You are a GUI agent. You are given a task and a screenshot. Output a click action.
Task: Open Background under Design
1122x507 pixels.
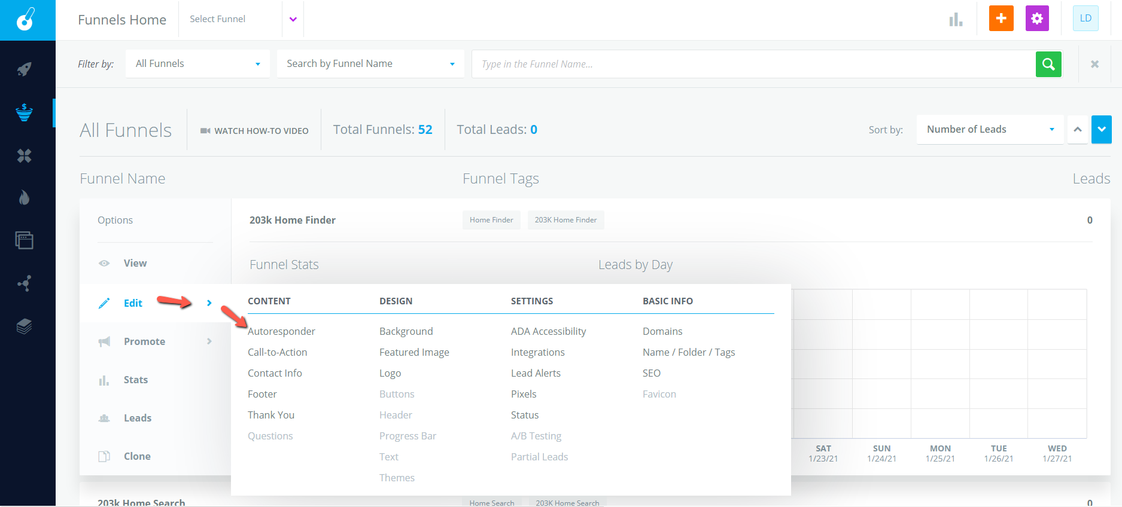(x=406, y=331)
